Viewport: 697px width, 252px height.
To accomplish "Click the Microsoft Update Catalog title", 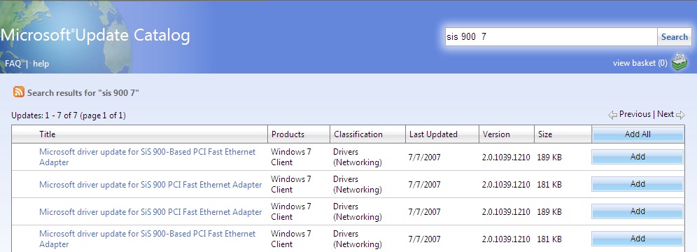I will (95, 35).
